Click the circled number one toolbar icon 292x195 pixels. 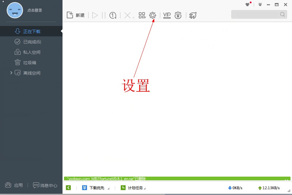coord(113,15)
